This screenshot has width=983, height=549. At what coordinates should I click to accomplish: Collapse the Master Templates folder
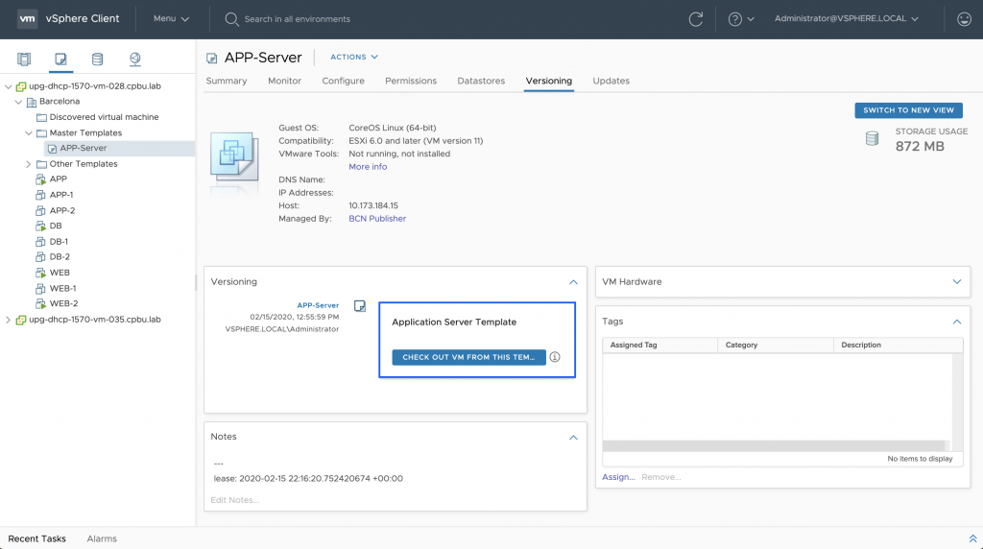29,133
